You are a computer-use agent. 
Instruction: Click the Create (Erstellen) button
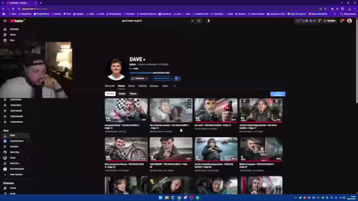(x=329, y=21)
